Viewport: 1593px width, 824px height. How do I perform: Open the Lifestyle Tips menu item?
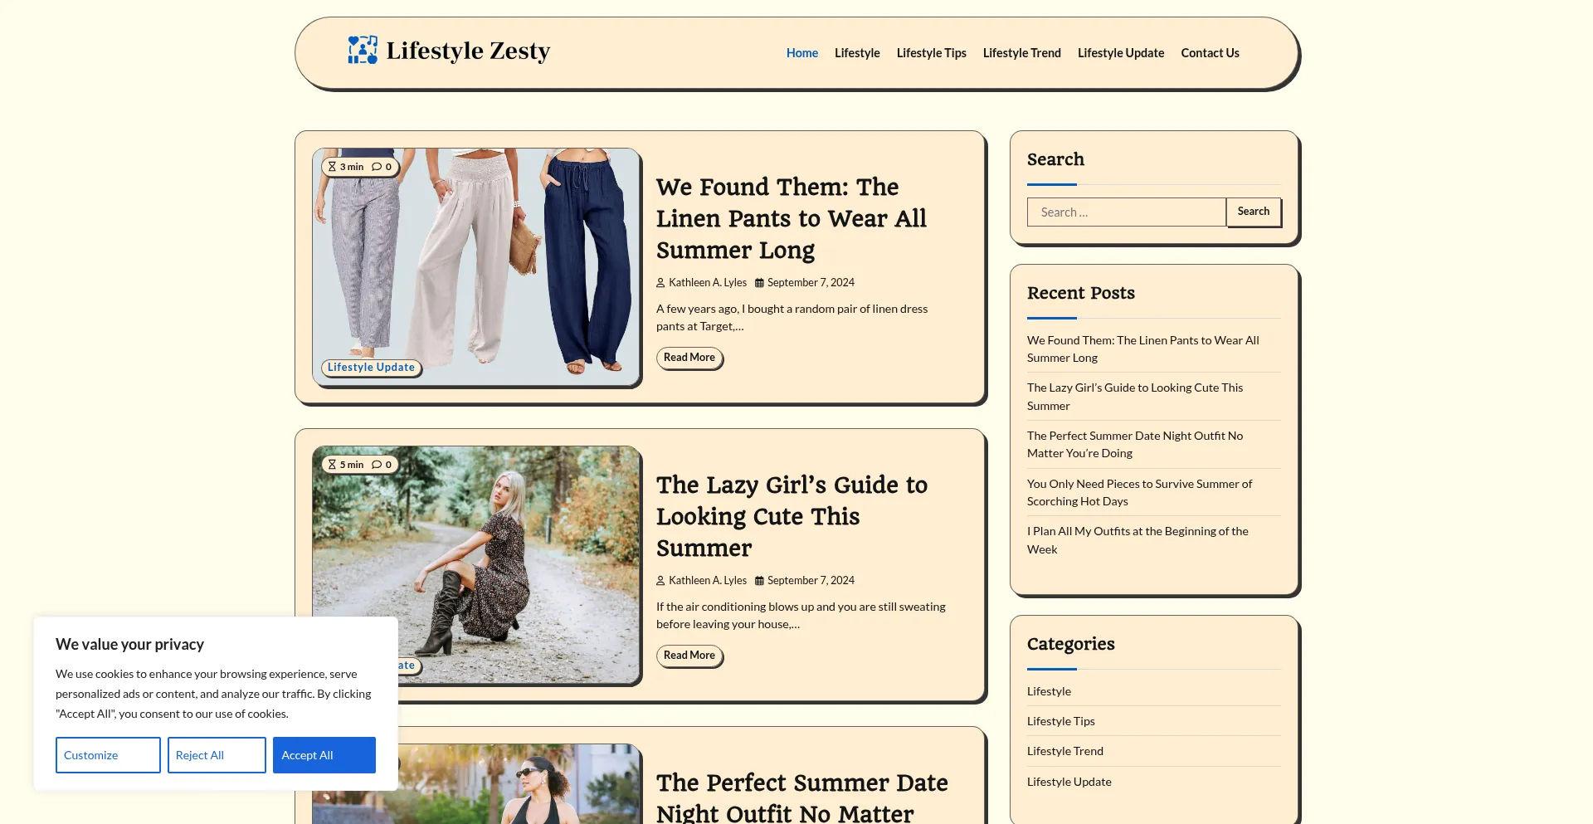tap(931, 53)
